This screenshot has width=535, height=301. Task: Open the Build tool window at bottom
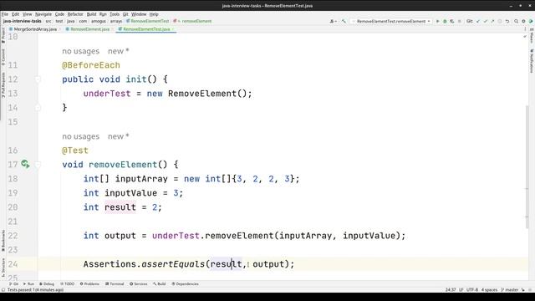click(x=160, y=284)
